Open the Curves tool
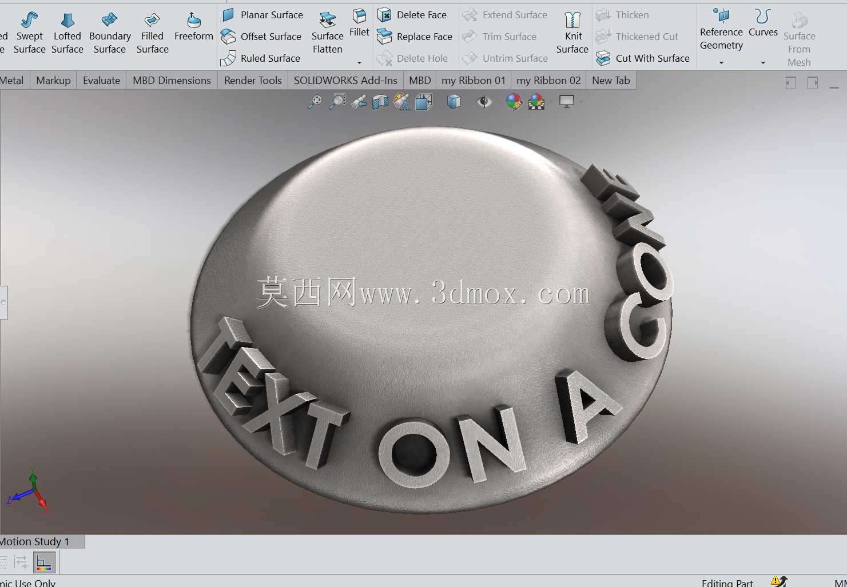The width and height of the screenshot is (847, 587). [x=763, y=23]
